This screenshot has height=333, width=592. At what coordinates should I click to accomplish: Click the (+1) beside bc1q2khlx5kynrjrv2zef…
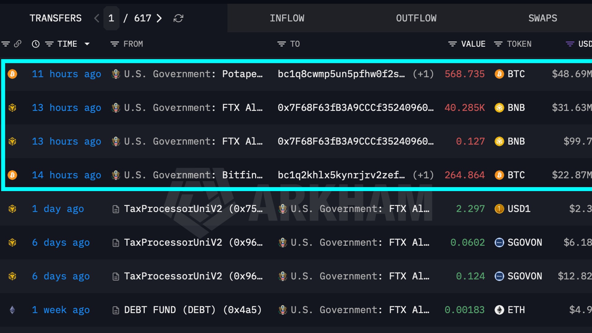point(423,175)
